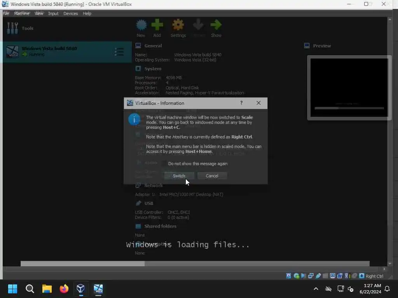Screen dimensions: 398x298
Task: Click the Switch button in the dialog
Action: click(x=179, y=176)
